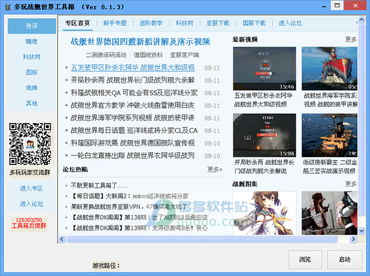Viewport: 370px width, 276px height.
Task: Open news 科隆国际游戏展 战舰世界德国舰队宣传视
Action: click(133, 143)
